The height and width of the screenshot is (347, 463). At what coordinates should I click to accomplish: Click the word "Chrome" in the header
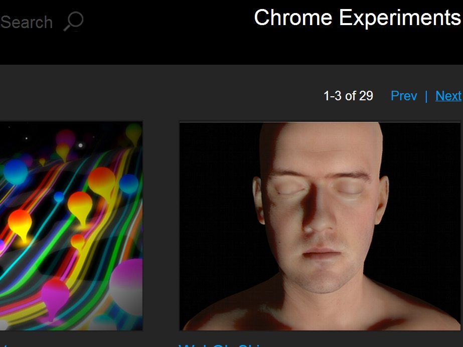click(293, 18)
